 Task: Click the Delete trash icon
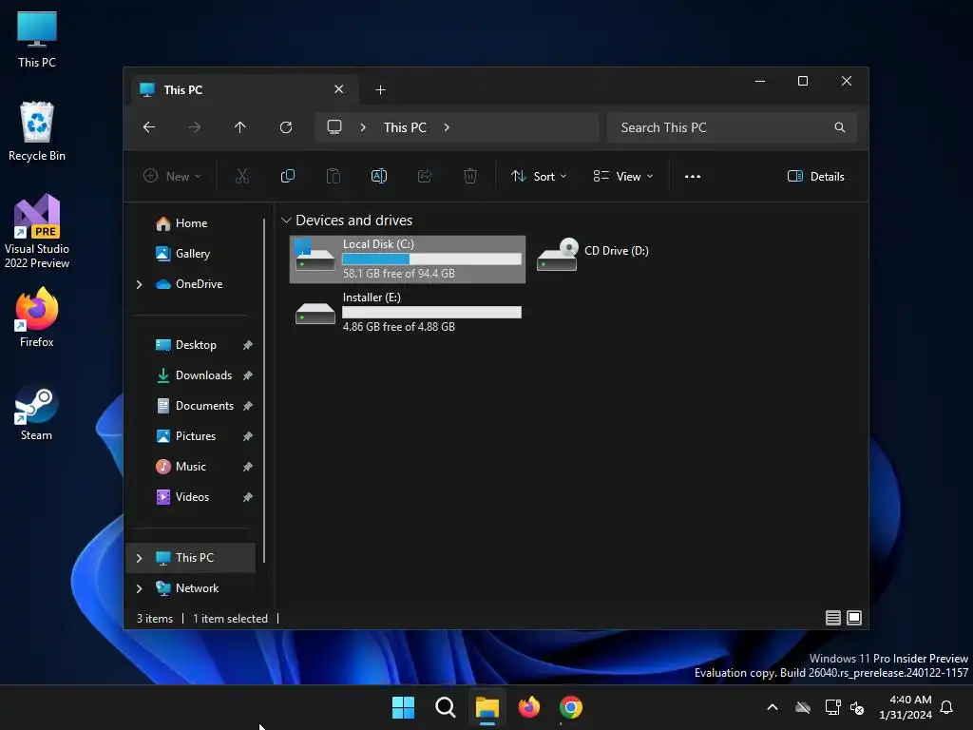470,176
